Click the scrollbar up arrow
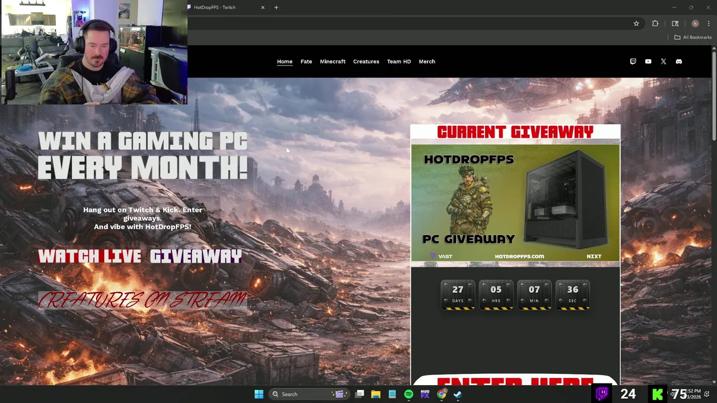717x403 pixels. (x=714, y=49)
